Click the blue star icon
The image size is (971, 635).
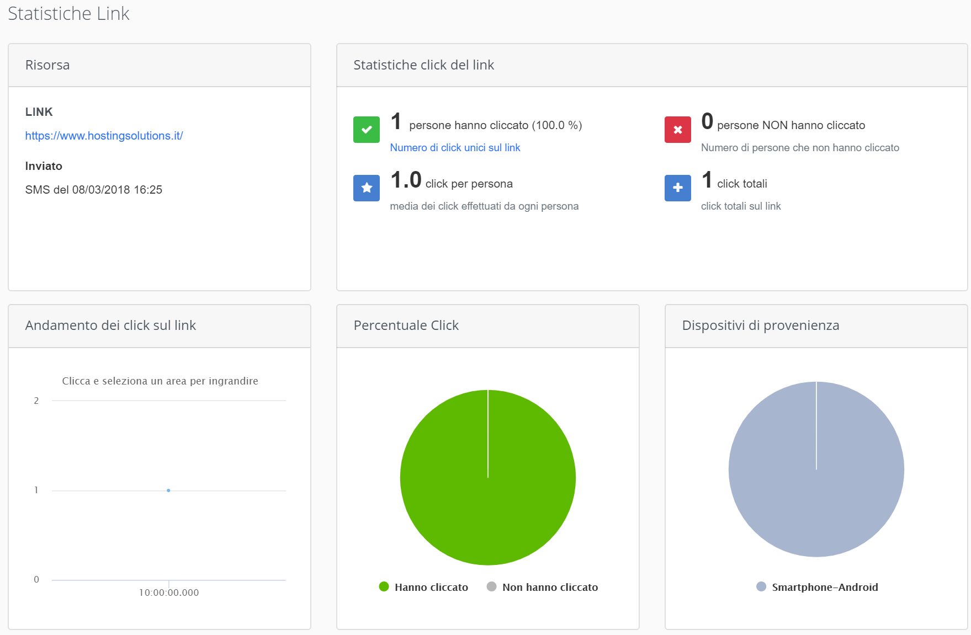click(366, 188)
